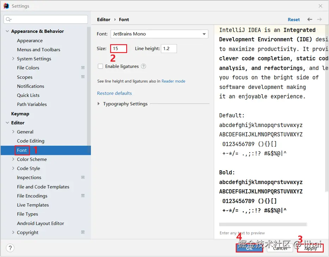Expand the Typography Settings section
Screen dimensions: 329x257
point(99,104)
